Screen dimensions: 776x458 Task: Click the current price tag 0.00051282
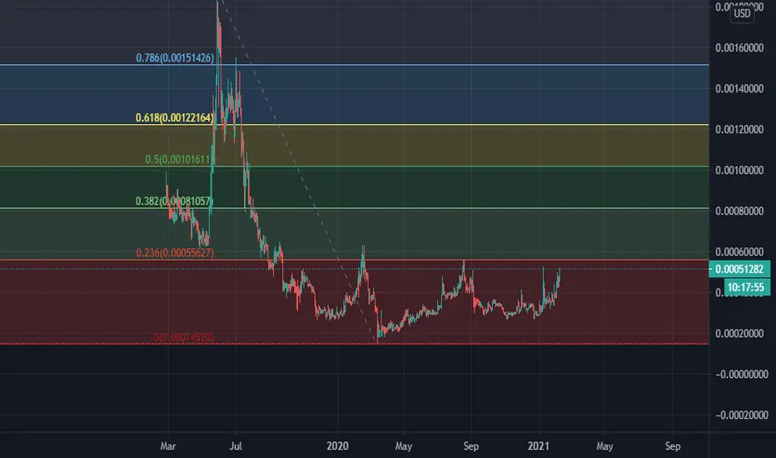[x=739, y=269]
